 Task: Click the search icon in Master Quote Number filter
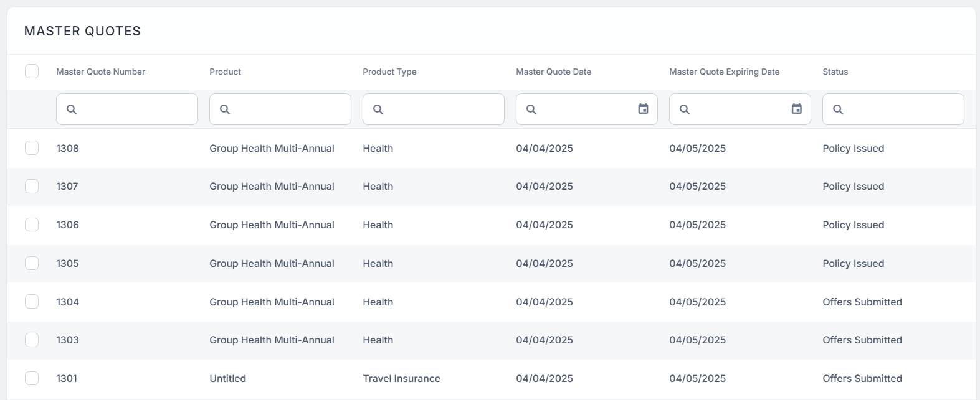[72, 109]
